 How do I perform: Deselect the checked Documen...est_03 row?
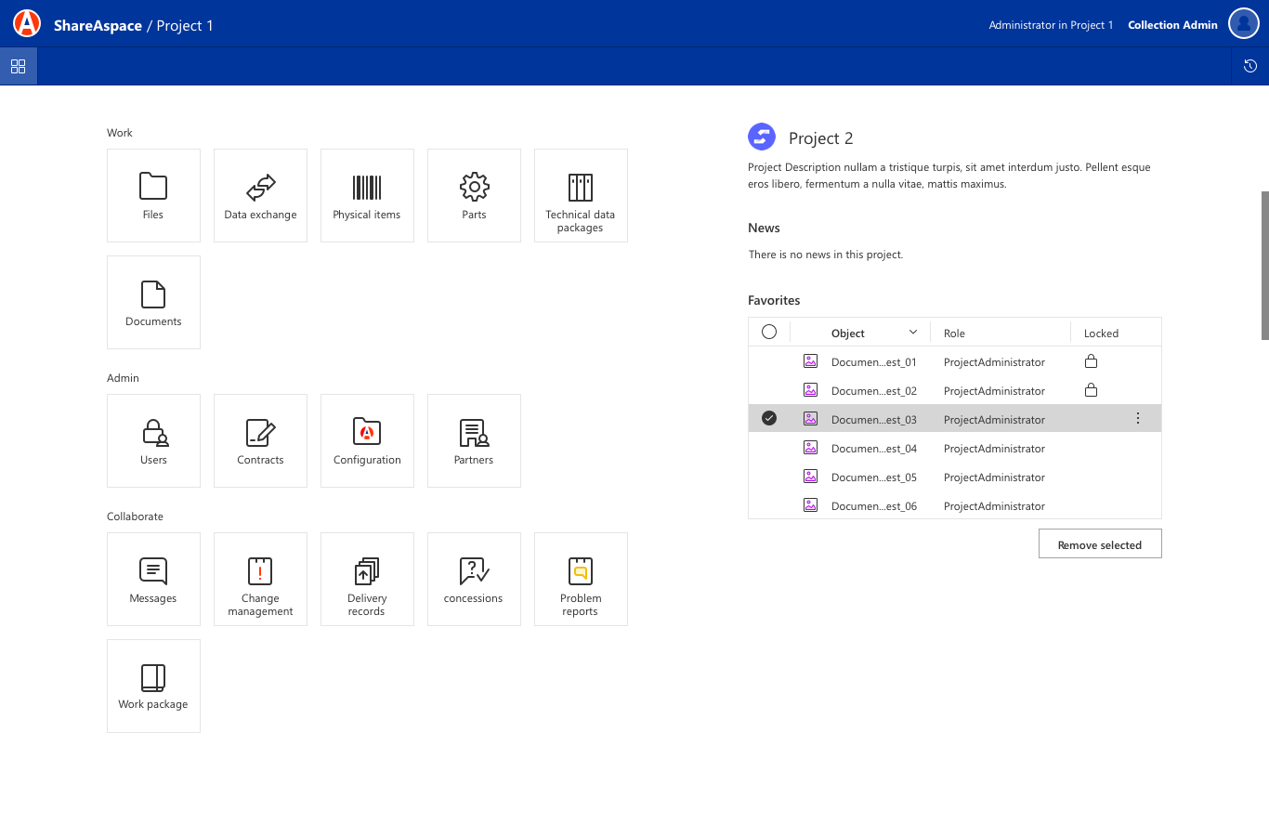pos(769,419)
